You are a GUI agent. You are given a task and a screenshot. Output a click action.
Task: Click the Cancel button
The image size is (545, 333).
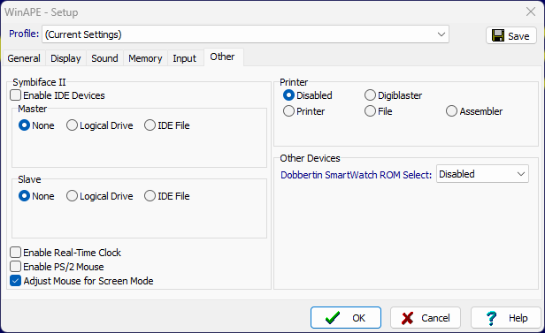[x=426, y=318]
